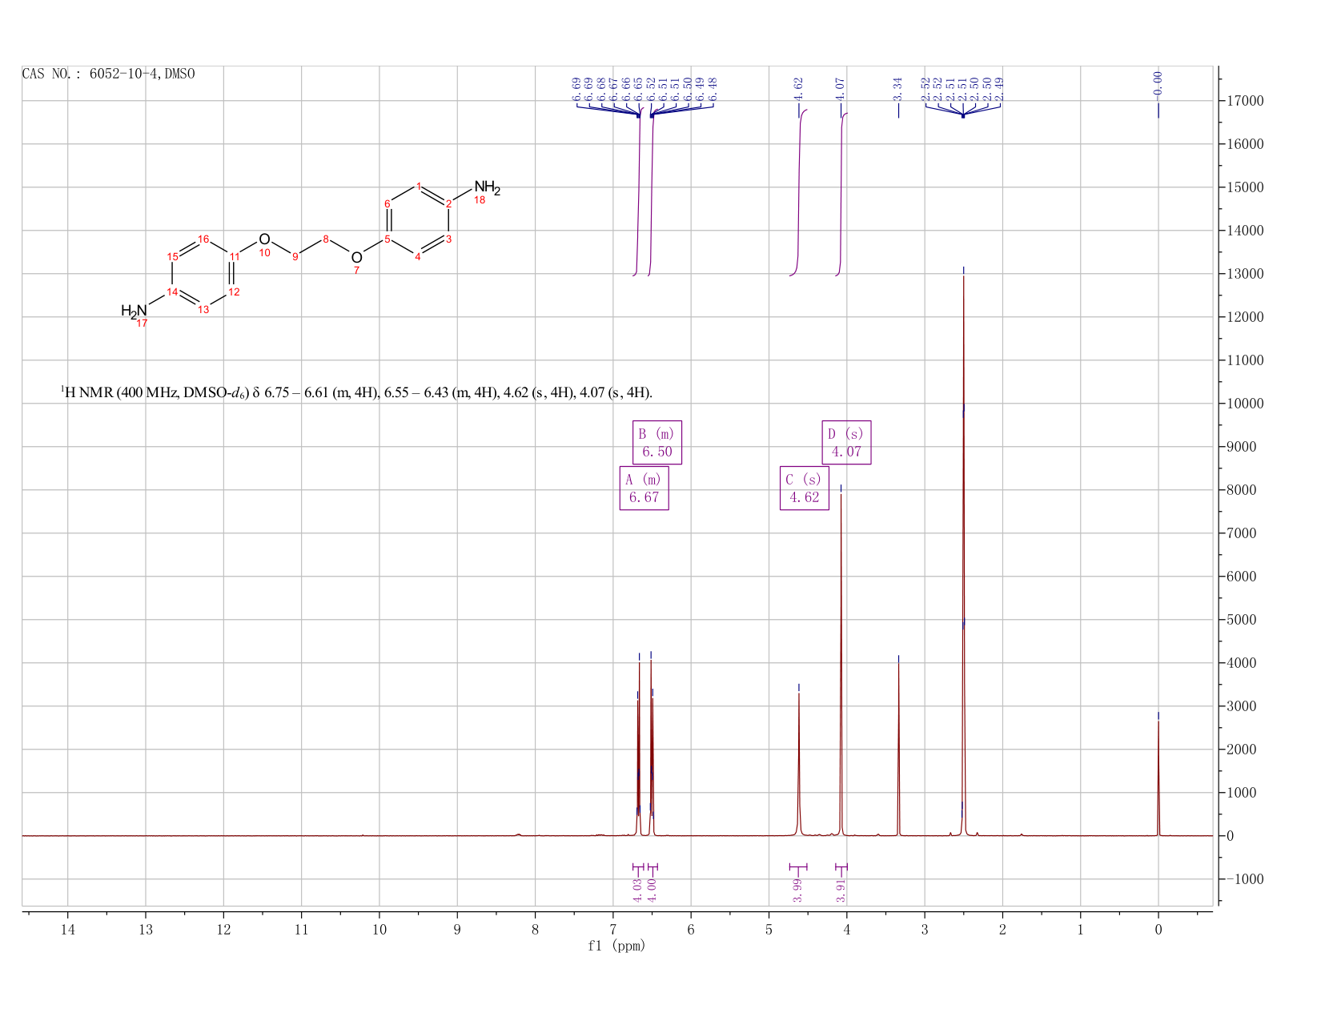The height and width of the screenshot is (1021, 1321).
Task: Click the integral curve above the 4.62 peak
Action: click(799, 192)
